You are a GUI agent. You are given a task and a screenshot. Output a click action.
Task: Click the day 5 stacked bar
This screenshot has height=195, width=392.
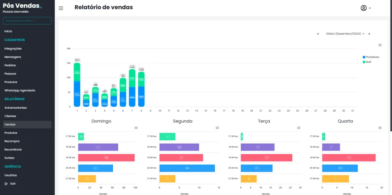114,97
